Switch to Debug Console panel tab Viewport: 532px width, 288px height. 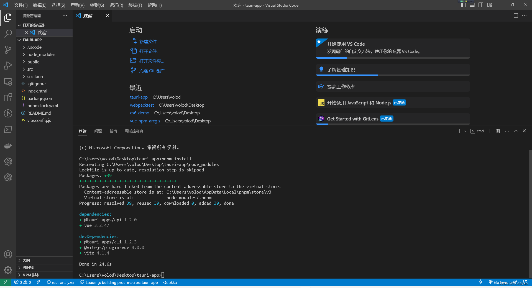(x=134, y=131)
